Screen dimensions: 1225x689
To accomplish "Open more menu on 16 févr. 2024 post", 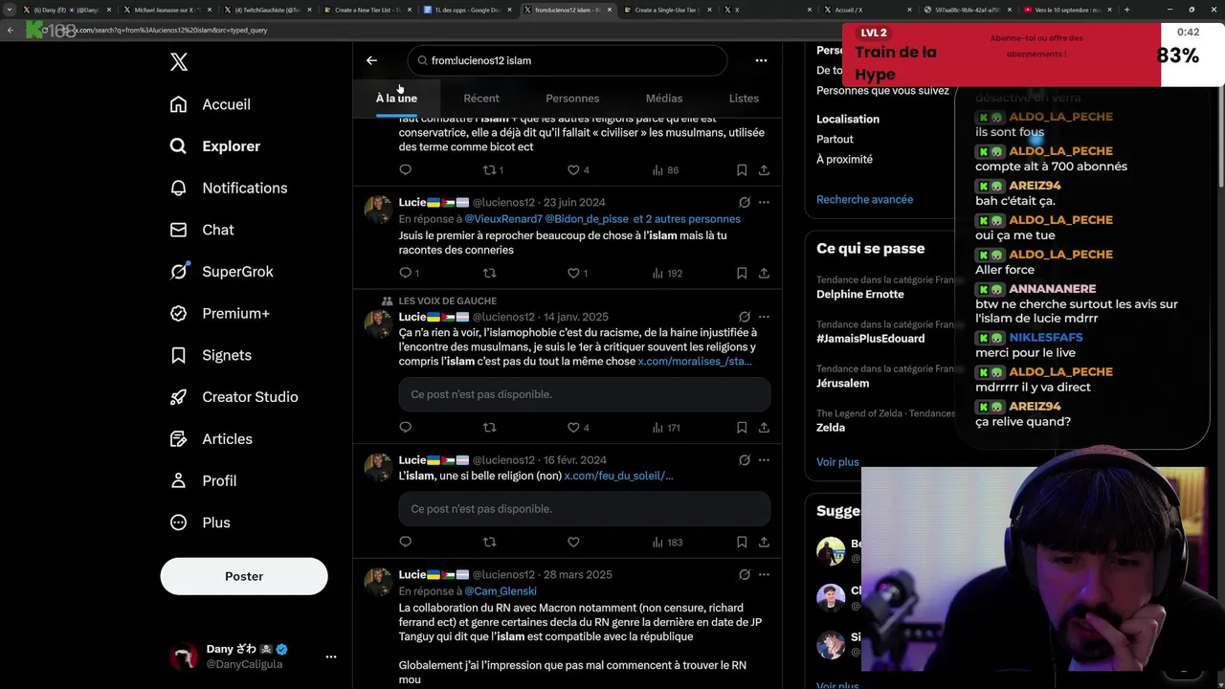I will tap(764, 460).
